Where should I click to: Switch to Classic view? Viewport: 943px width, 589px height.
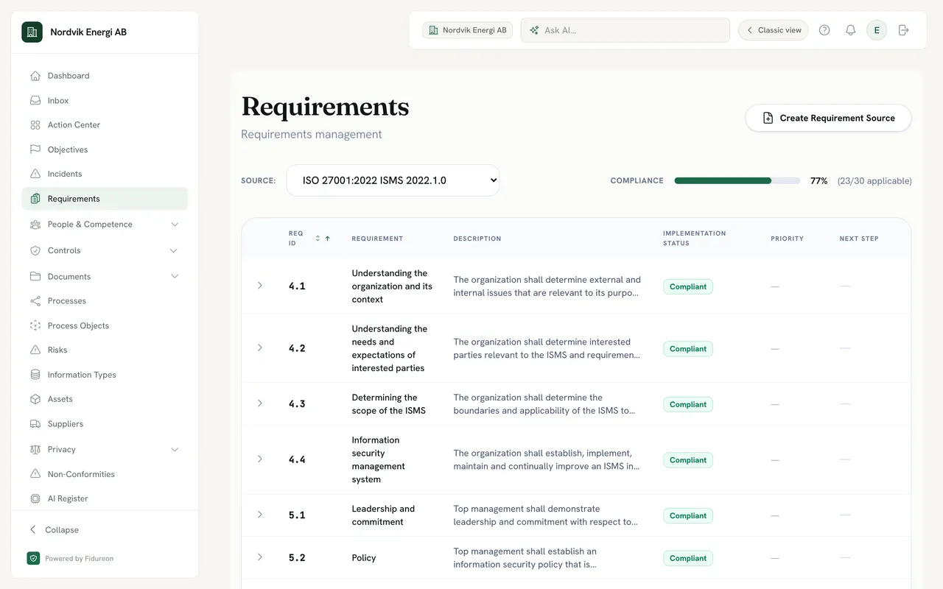(774, 30)
